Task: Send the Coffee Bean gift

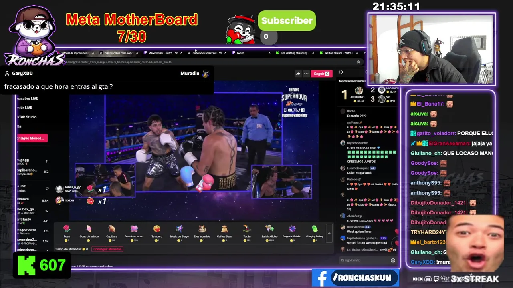Action: pyautogui.click(x=224, y=232)
